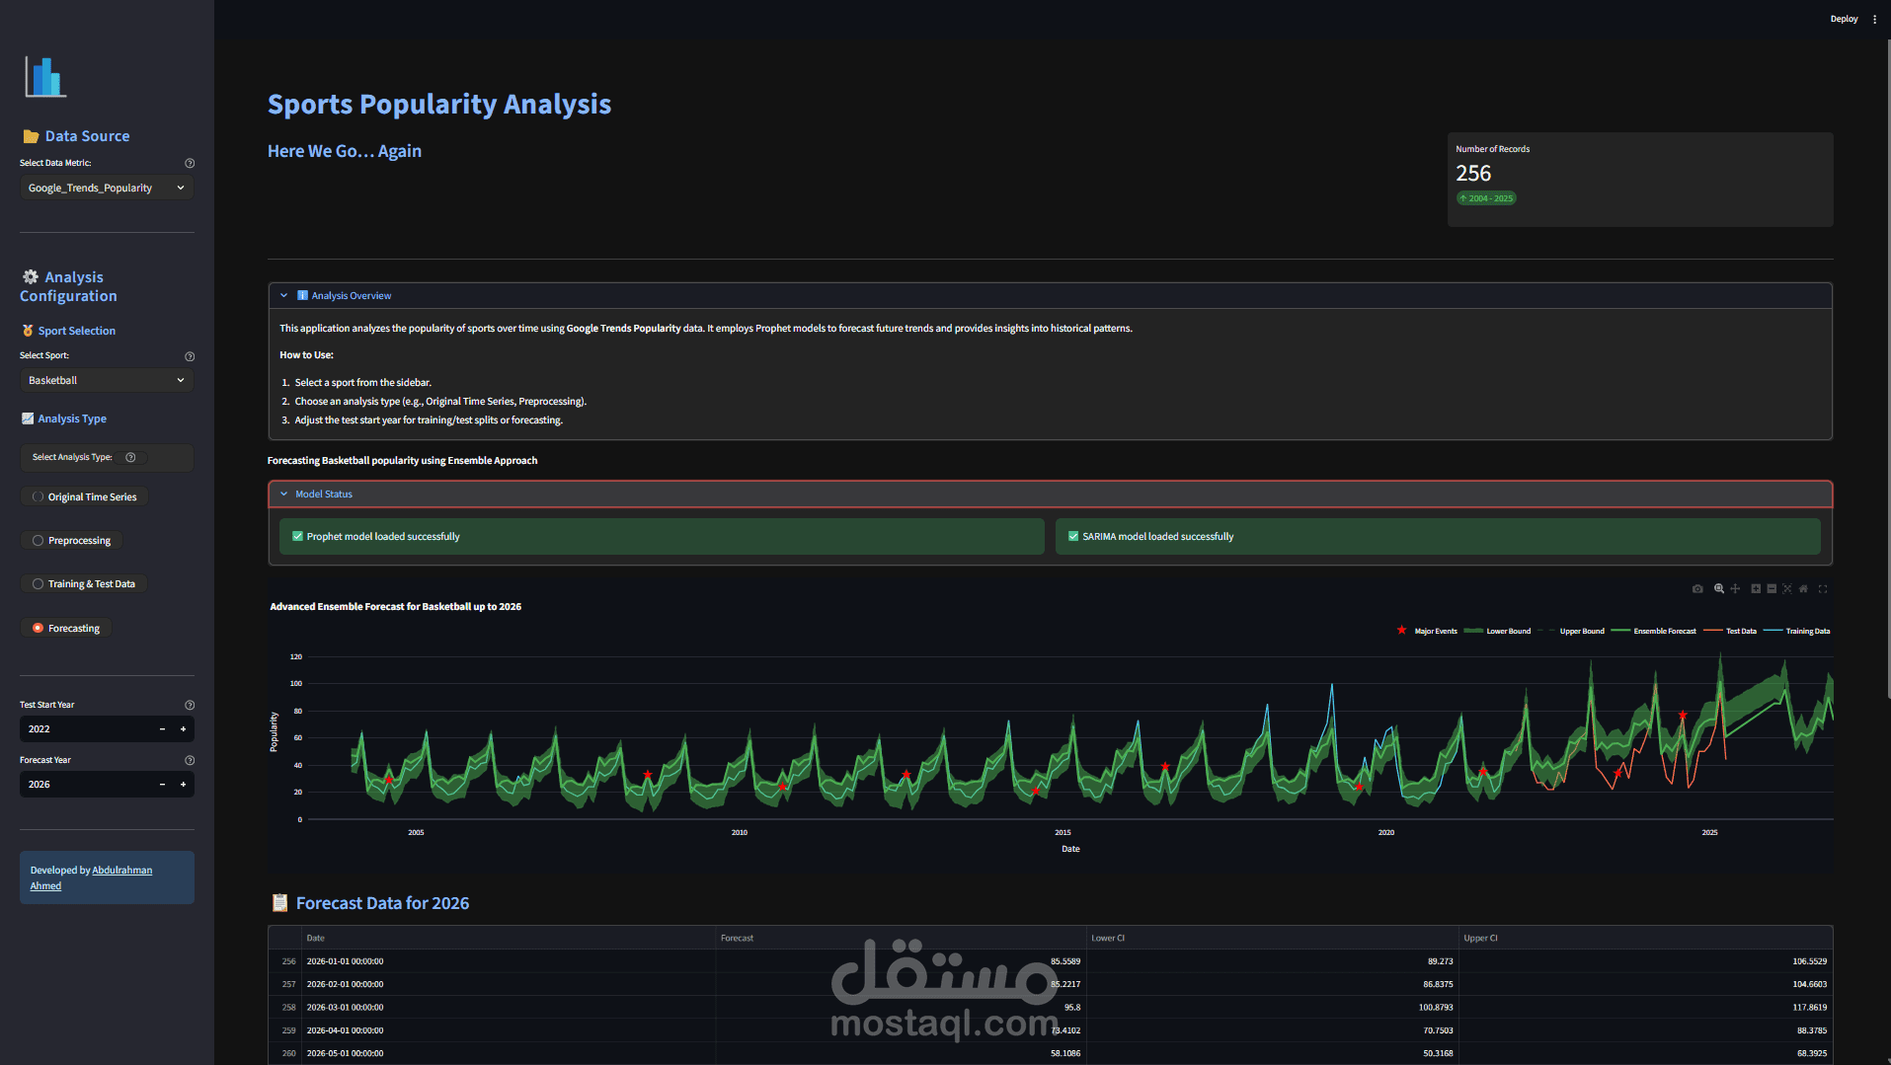Click the Lower CI cell 86.8375
The height and width of the screenshot is (1065, 1891).
pyautogui.click(x=1272, y=984)
